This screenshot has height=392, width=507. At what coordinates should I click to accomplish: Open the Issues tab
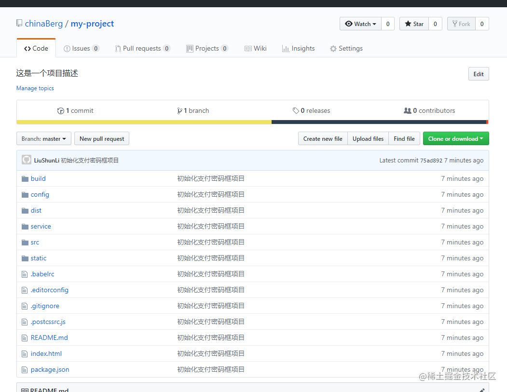(81, 49)
